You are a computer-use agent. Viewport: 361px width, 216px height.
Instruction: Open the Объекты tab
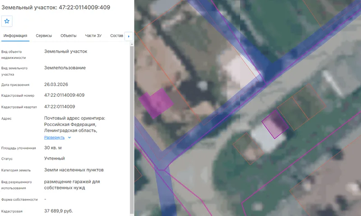coord(69,36)
